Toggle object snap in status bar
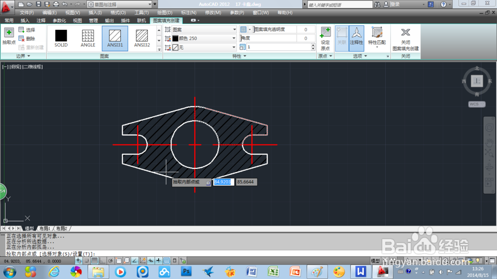Screen dimensions: 497x279 click(119, 261)
